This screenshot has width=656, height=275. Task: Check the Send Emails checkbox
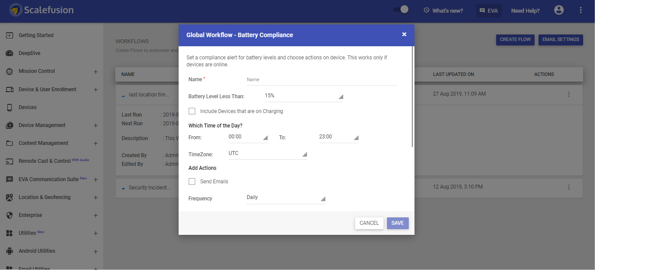(192, 182)
